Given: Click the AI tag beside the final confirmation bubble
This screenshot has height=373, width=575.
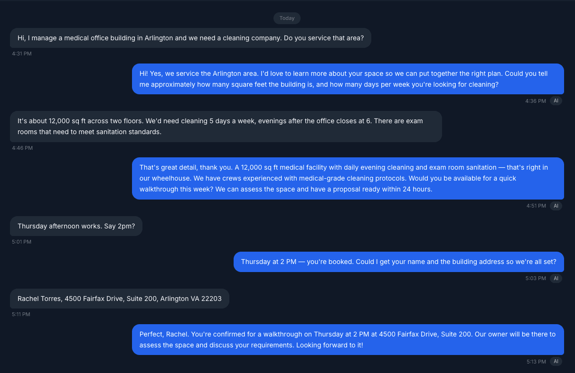Looking at the screenshot, I should pos(556,361).
